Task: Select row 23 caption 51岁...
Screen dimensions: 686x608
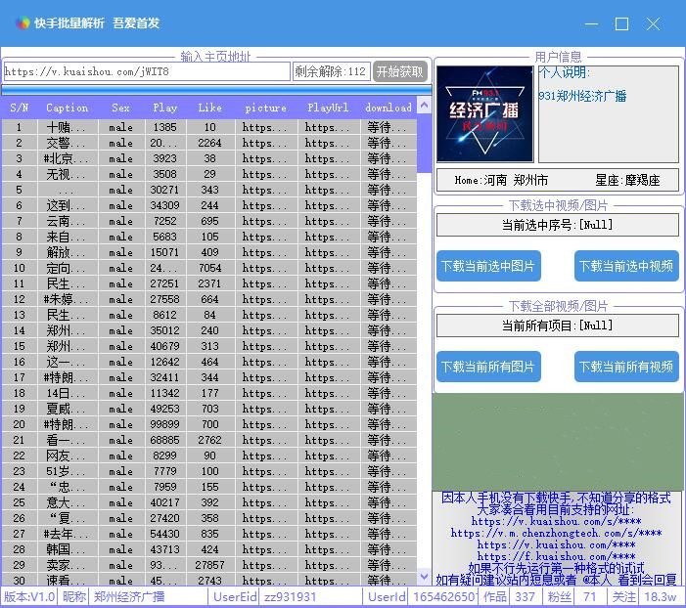Action: click(x=67, y=471)
